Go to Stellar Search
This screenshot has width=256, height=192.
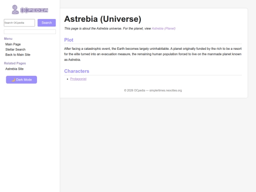[x=15, y=49]
